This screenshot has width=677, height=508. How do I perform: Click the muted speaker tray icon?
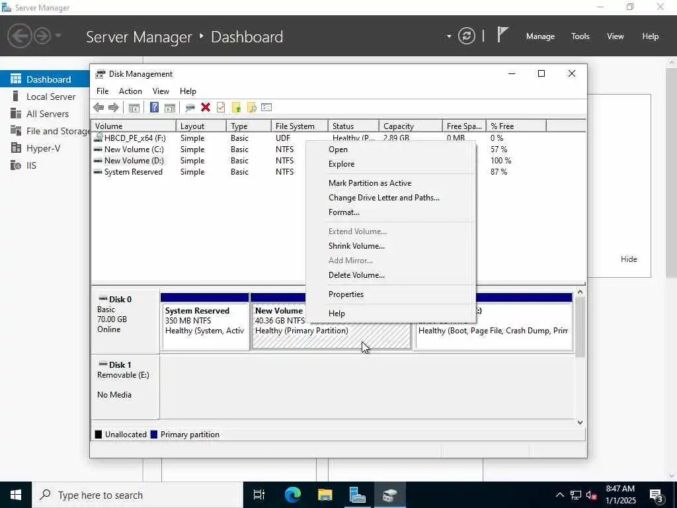tap(591, 495)
